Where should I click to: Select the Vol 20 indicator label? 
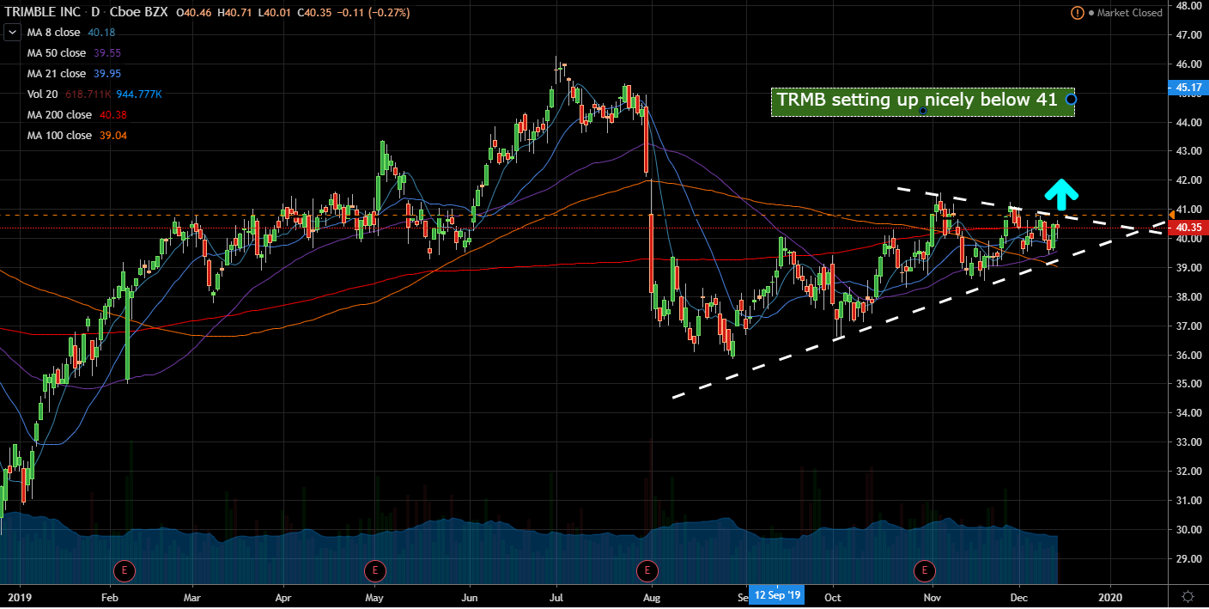43,94
